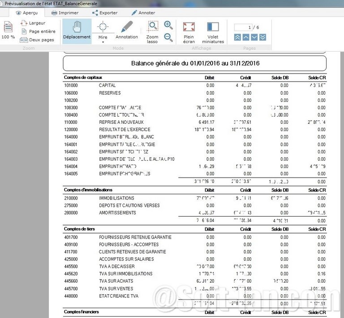Open the Exporter tab
Screen dimensions: 344x318
click(x=104, y=13)
